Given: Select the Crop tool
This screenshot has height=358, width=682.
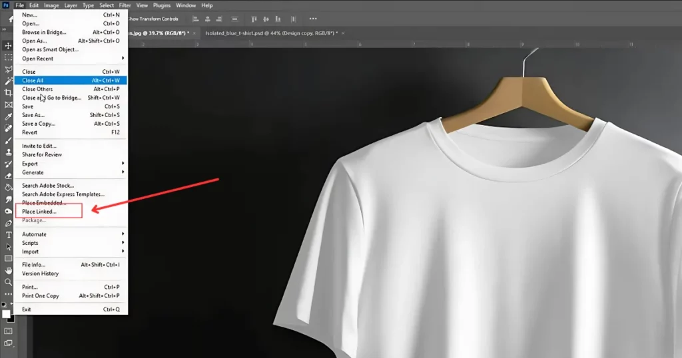Looking at the screenshot, I should point(9,92).
